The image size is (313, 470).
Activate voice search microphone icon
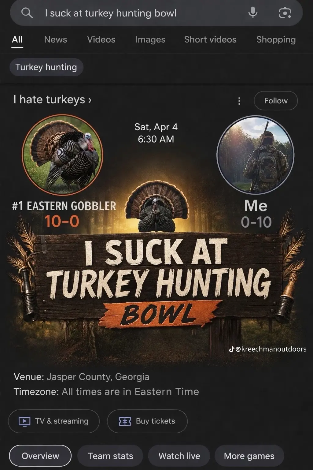(253, 13)
